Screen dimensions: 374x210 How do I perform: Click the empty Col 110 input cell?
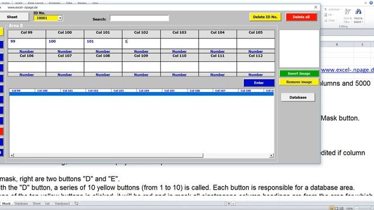pos(179,67)
